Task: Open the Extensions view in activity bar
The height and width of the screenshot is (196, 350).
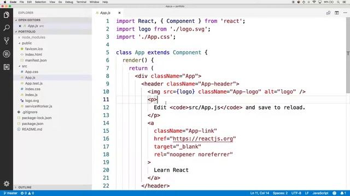Action: click(7, 67)
